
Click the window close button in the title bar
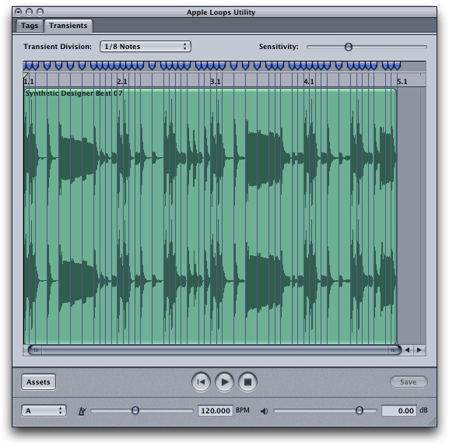click(18, 12)
